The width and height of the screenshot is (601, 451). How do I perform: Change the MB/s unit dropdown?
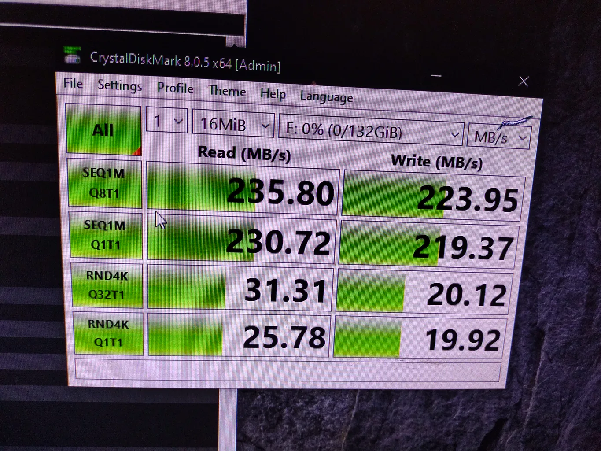pyautogui.click(x=500, y=138)
